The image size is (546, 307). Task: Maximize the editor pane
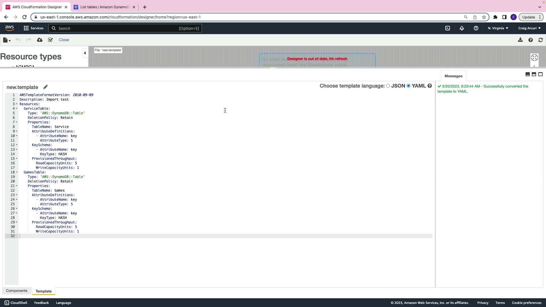point(540,74)
